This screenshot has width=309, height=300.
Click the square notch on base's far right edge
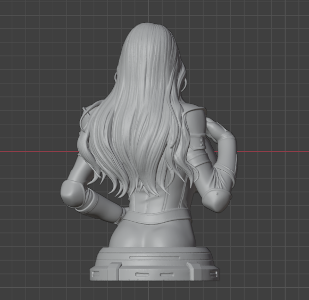click(214, 274)
